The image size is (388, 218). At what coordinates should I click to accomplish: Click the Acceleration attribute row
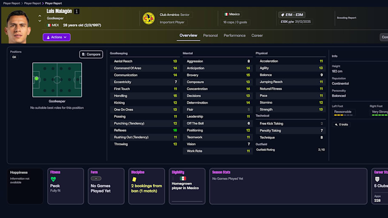click(291, 61)
